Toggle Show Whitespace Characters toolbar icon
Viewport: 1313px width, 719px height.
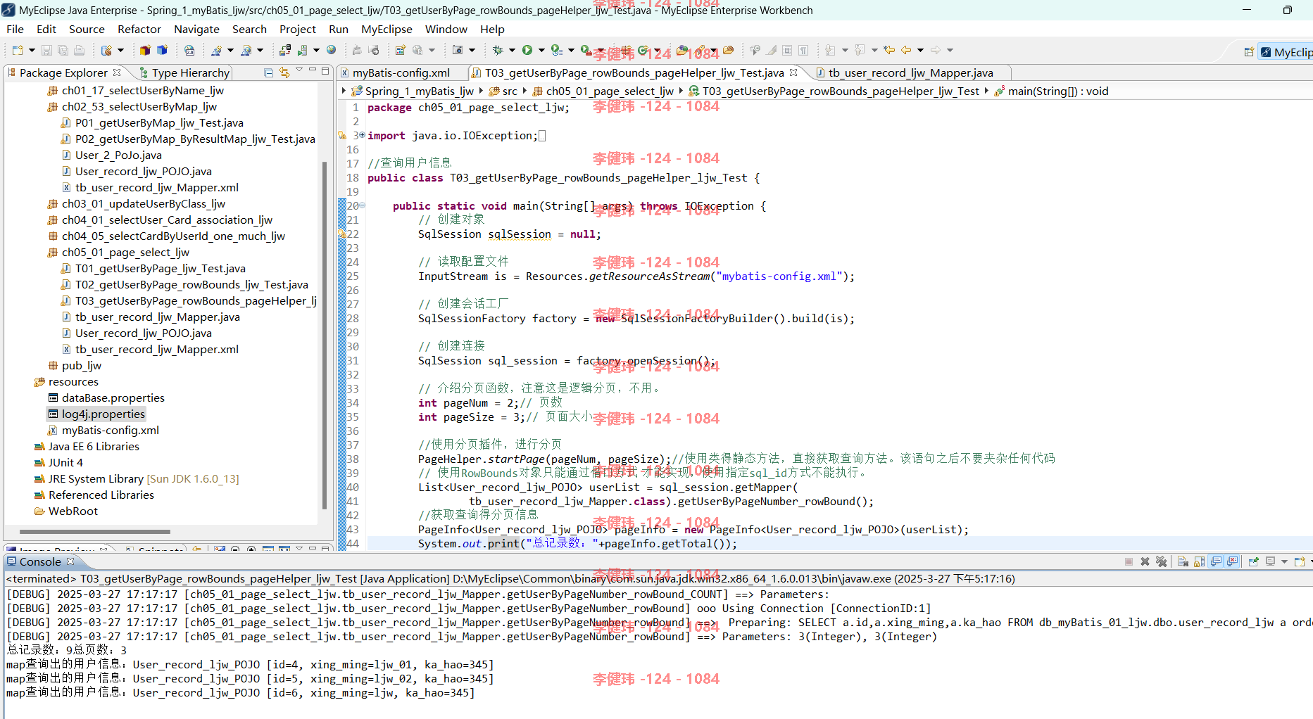coord(803,51)
